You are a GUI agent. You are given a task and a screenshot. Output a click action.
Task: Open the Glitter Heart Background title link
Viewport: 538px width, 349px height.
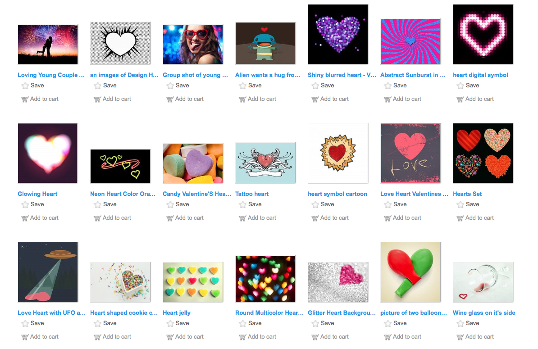[x=342, y=313]
